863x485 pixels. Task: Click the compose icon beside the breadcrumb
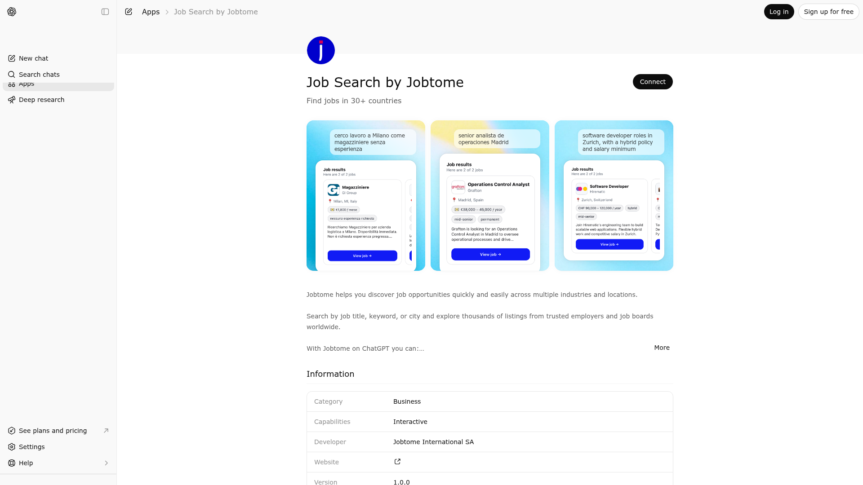pos(129,12)
